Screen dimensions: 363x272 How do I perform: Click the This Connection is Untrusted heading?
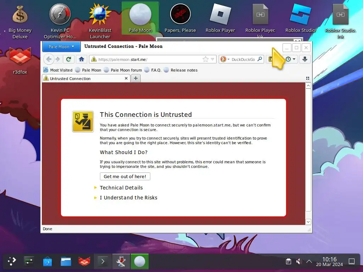coord(146,114)
